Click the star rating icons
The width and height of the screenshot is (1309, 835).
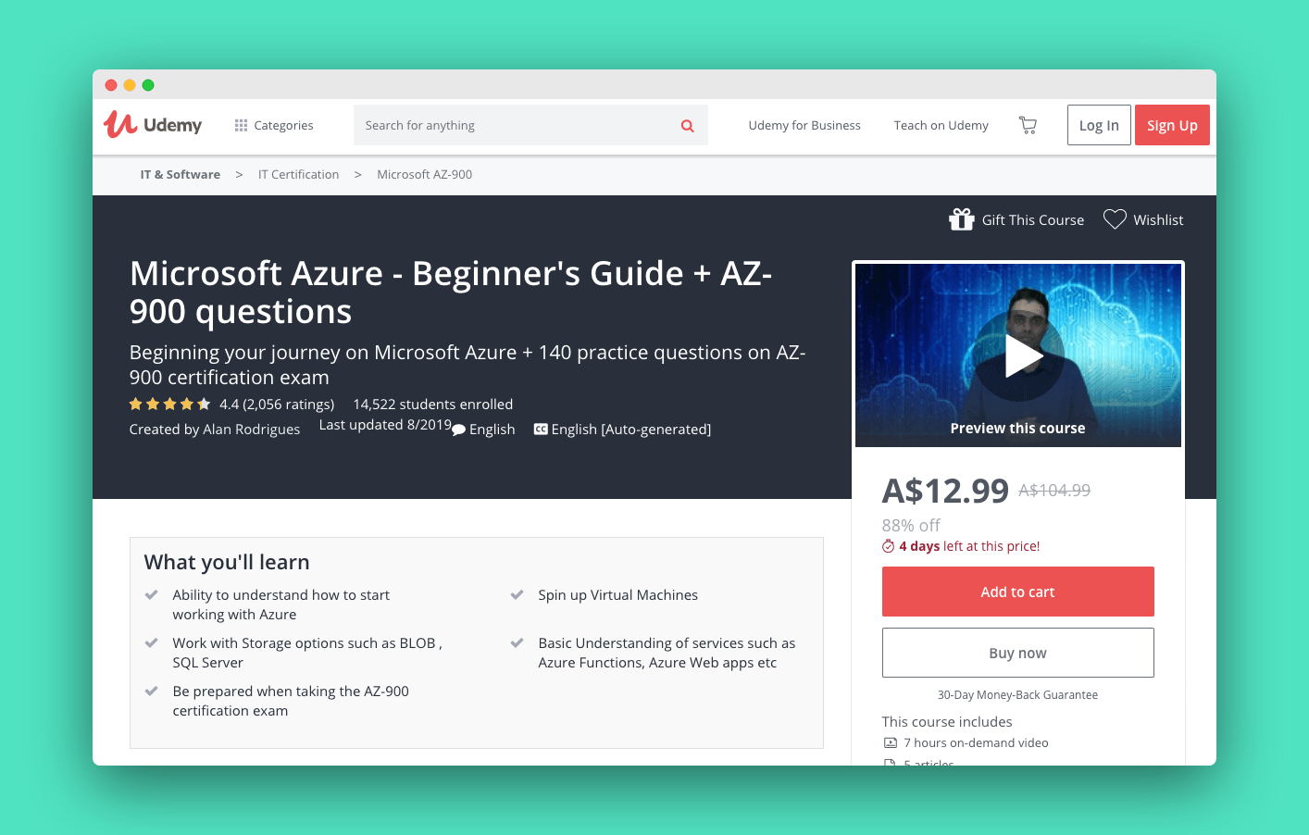coord(170,404)
